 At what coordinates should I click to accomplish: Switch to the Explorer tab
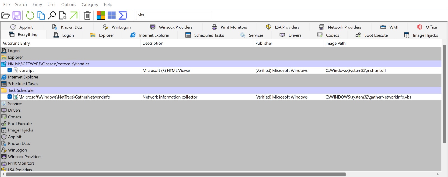coord(102,35)
